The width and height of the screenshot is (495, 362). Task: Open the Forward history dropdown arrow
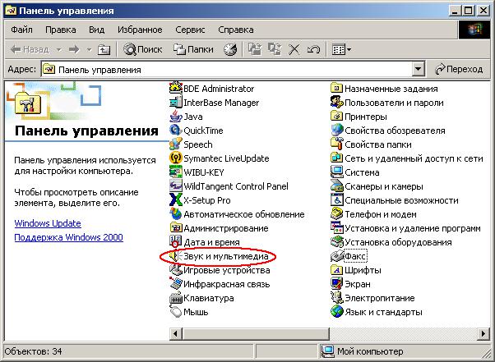pos(89,49)
